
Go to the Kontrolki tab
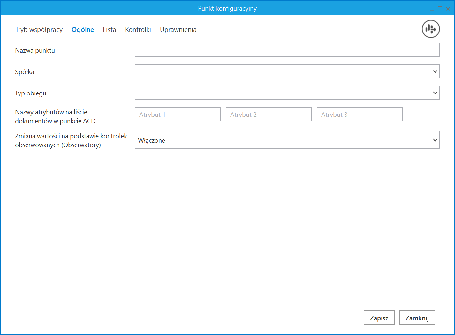pyautogui.click(x=138, y=30)
